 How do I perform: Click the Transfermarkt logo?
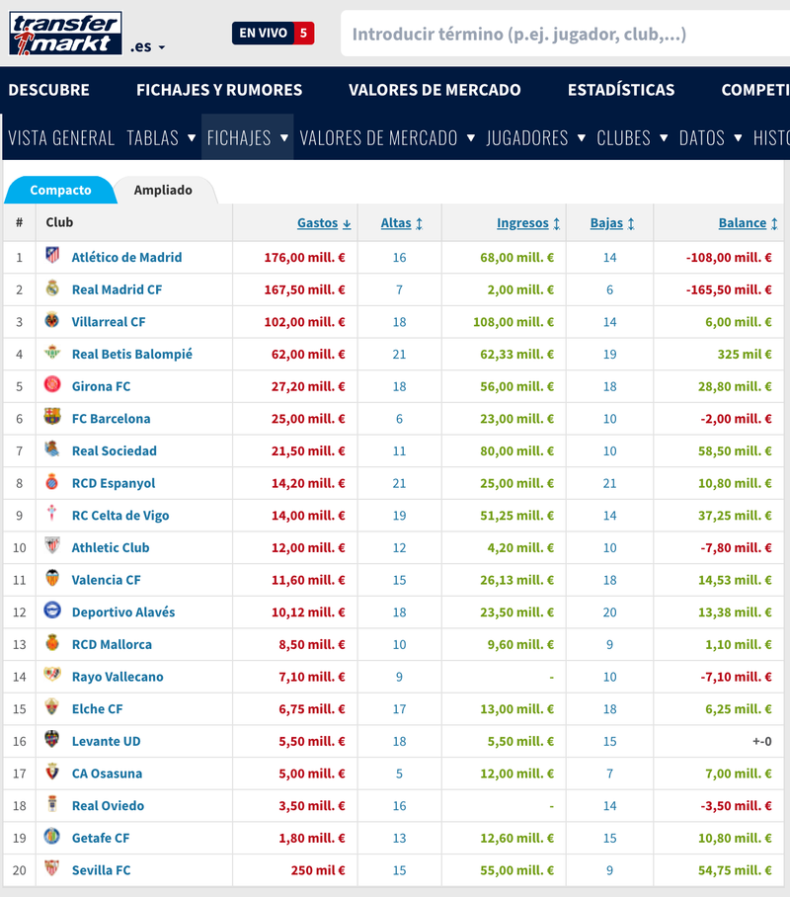(65, 34)
